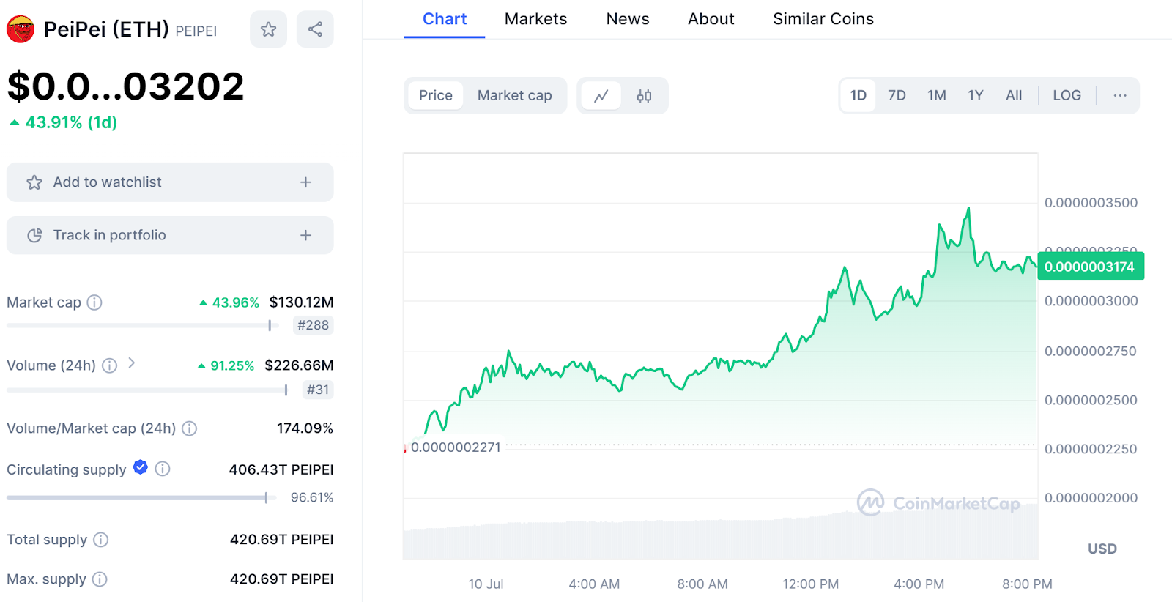Screen dimensions: 1172x602
Task: Set chart range to All
Action: [1014, 95]
